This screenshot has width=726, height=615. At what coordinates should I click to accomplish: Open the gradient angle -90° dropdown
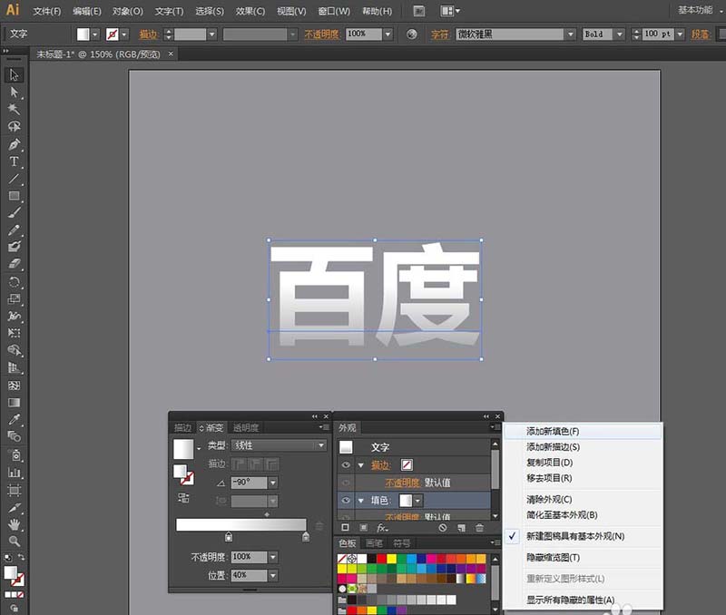[273, 483]
